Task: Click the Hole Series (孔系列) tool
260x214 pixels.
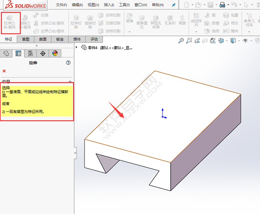Action: 170,20
